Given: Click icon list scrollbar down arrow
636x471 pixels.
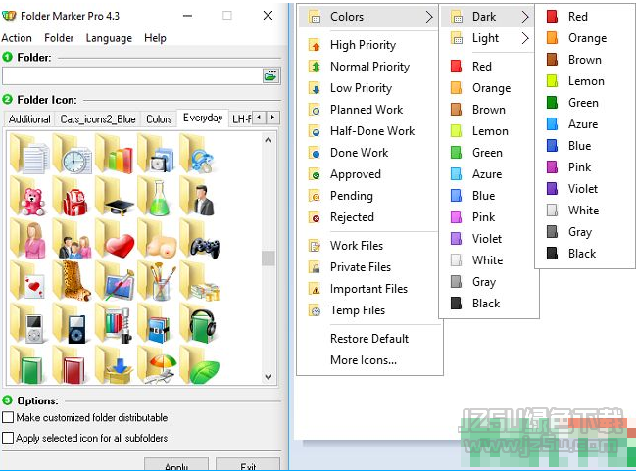Looking at the screenshot, I should 269,377.
